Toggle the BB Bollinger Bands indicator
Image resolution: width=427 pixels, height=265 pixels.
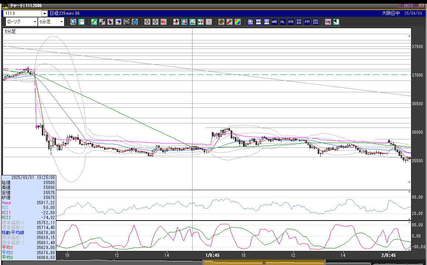[267, 22]
